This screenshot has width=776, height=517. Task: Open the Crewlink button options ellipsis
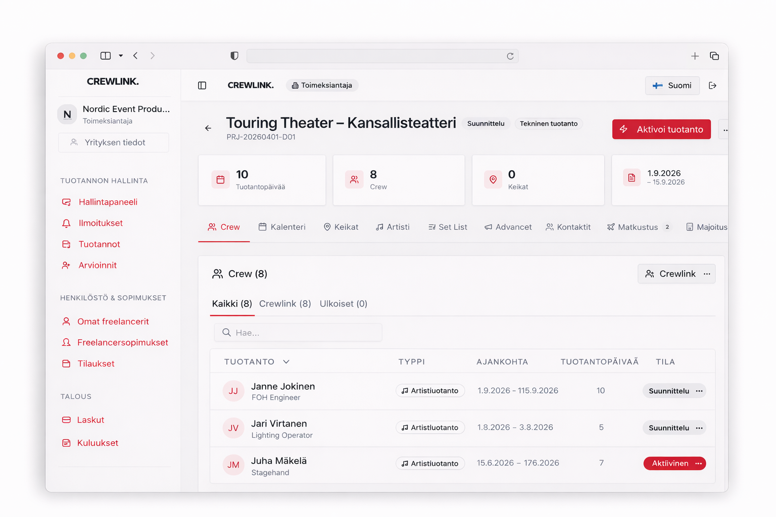[x=707, y=274]
